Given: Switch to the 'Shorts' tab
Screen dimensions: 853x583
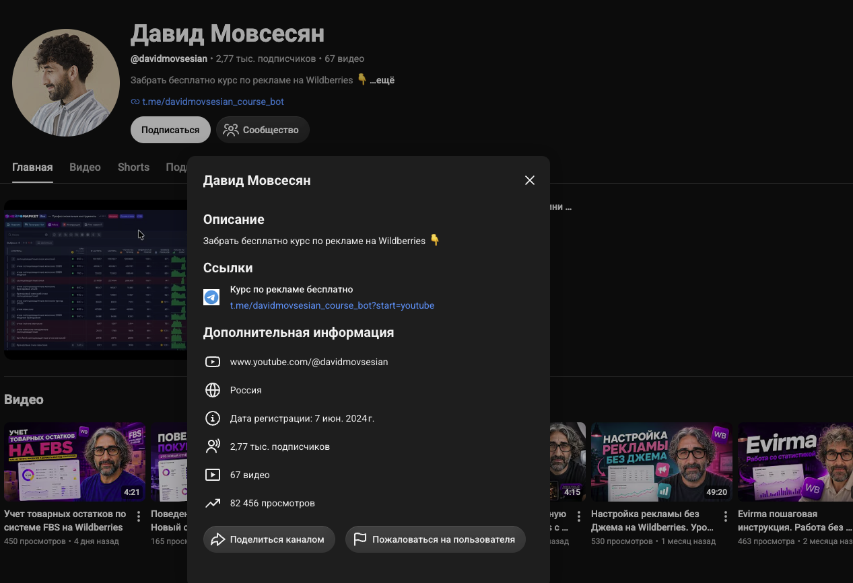Looking at the screenshot, I should coord(133,167).
